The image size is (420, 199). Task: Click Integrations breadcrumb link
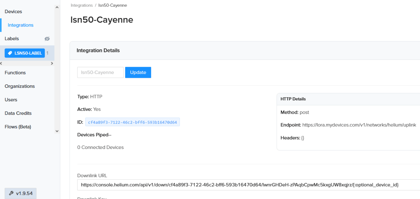coord(82,5)
